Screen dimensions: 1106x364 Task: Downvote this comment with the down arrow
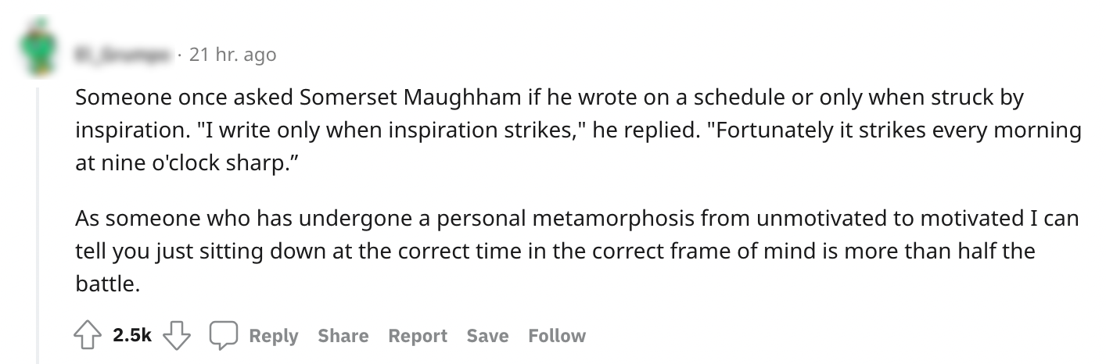pos(178,336)
